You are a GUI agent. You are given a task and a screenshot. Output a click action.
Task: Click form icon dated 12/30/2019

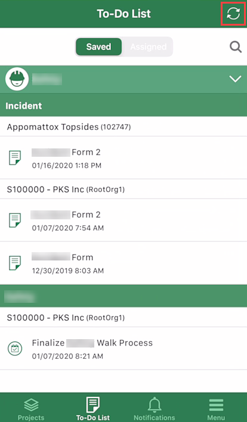15,263
